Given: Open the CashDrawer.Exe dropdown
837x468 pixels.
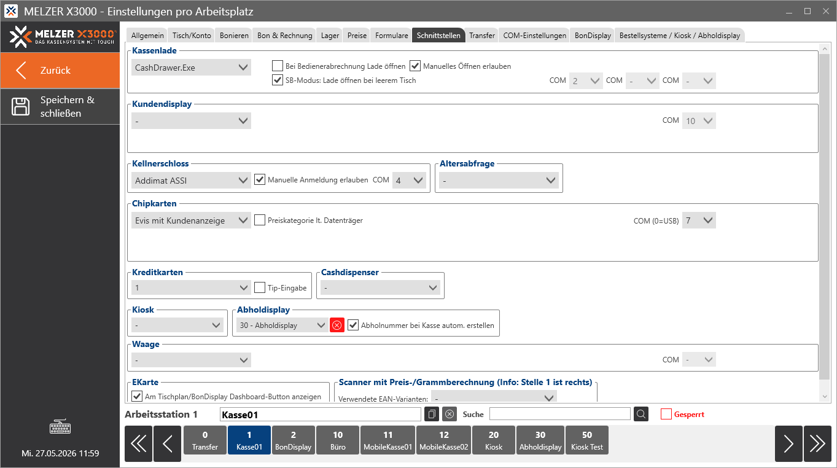Looking at the screenshot, I should click(192, 68).
